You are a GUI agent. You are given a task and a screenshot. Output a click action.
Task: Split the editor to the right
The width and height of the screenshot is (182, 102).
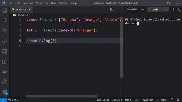(x=112, y=9)
